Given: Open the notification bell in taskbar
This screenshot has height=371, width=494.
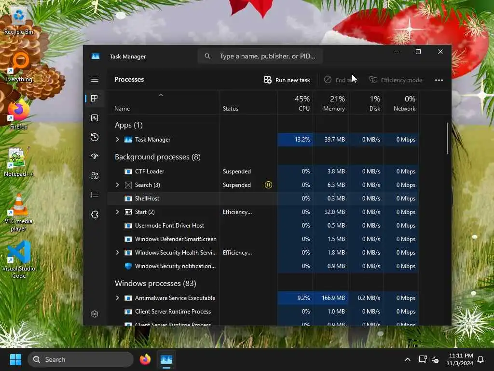Looking at the screenshot, I should coord(481,359).
